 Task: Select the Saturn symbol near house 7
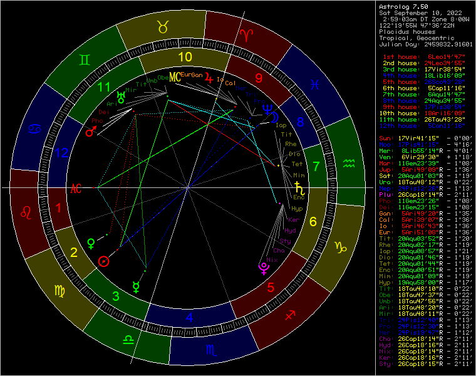tap(297, 186)
